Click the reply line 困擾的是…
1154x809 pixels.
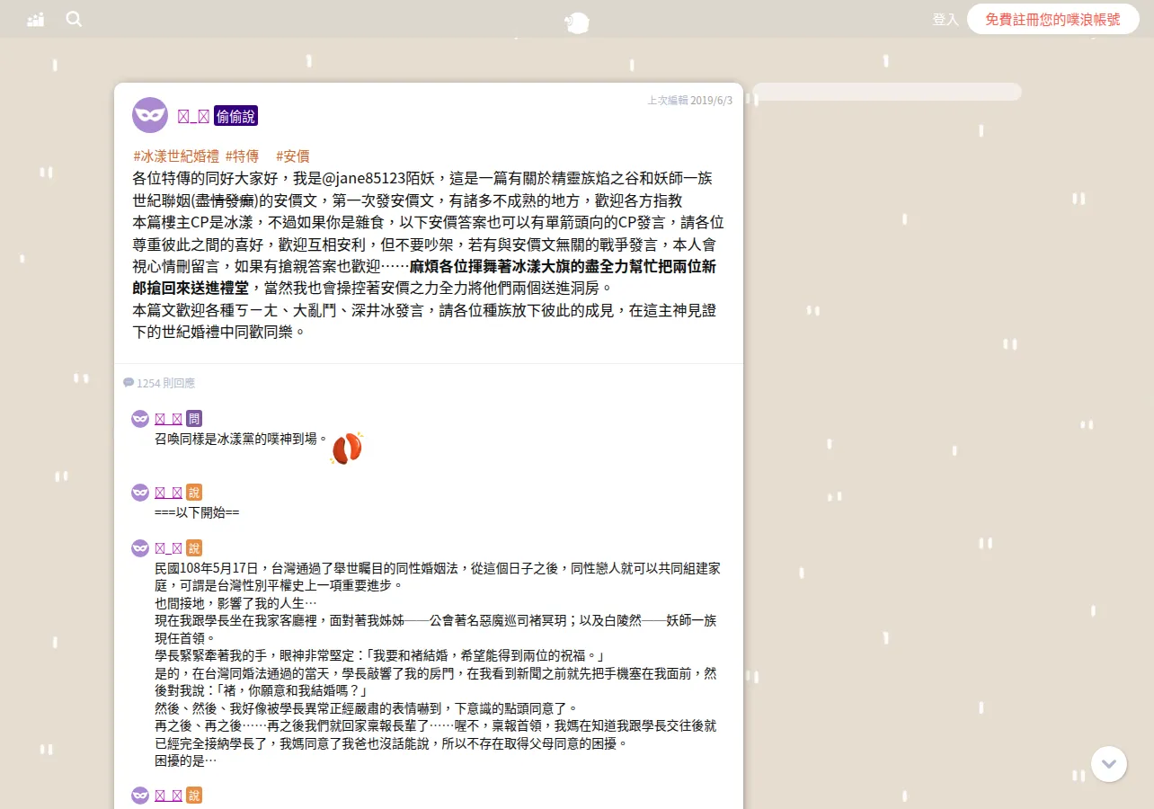coord(186,760)
